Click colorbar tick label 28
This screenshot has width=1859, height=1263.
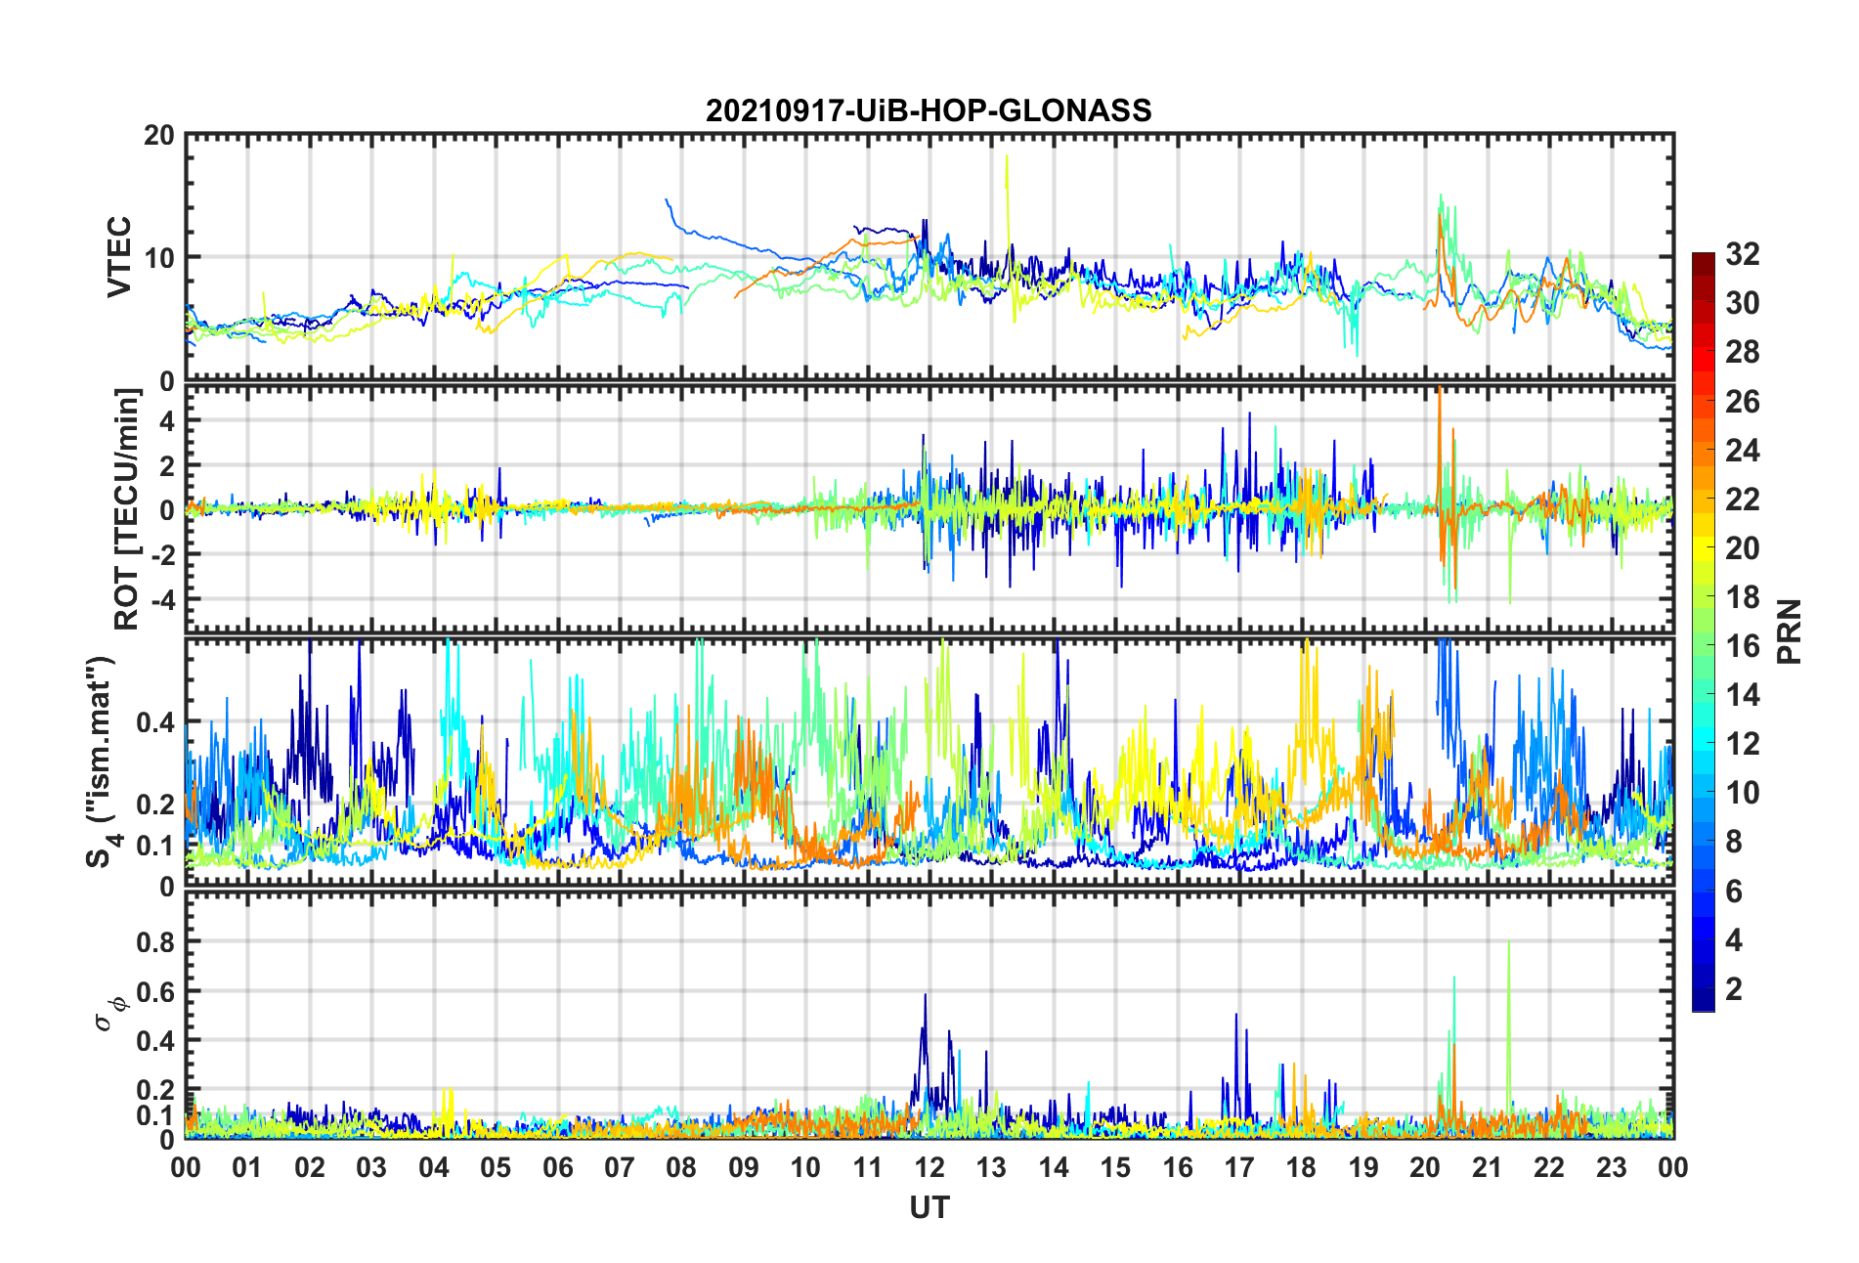pyautogui.click(x=1742, y=352)
